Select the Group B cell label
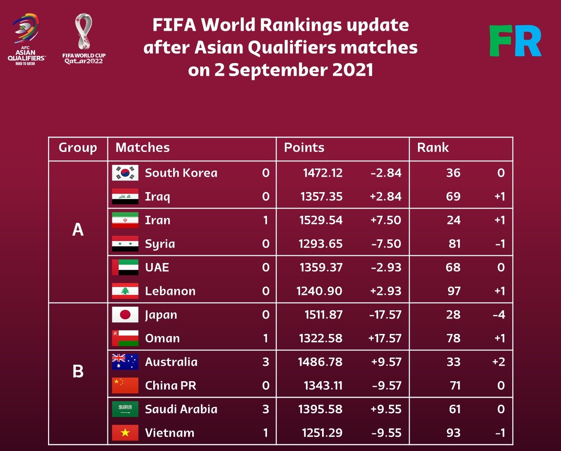 tap(78, 372)
